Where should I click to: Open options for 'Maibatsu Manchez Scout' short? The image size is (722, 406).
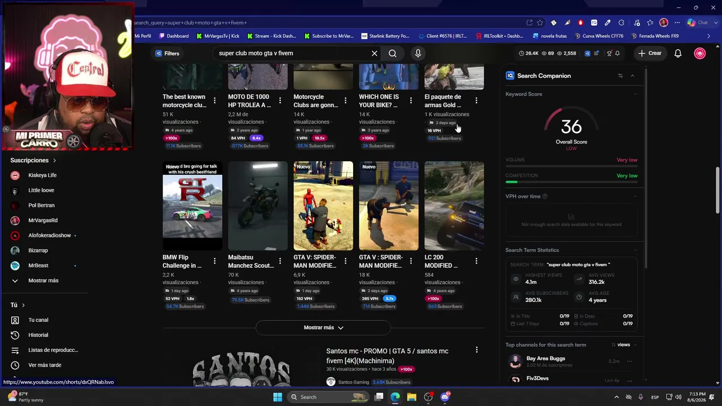tap(280, 261)
